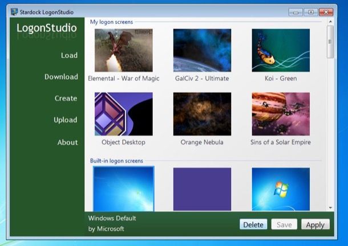Screen dimensions: 348x246
Task: Pick the Koi - Green logon thumbnail
Action: click(281, 50)
